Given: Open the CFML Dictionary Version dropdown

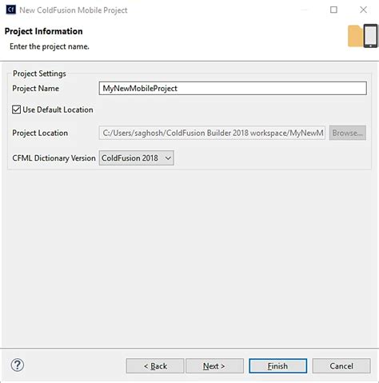Looking at the screenshot, I should 137,158.
